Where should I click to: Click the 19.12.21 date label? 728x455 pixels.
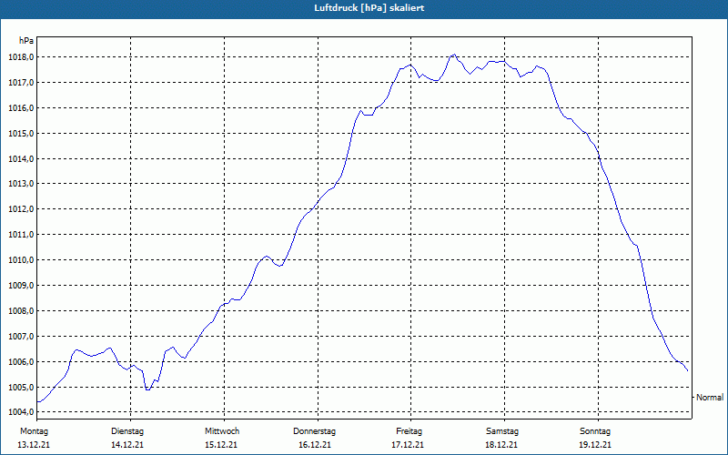coord(595,445)
